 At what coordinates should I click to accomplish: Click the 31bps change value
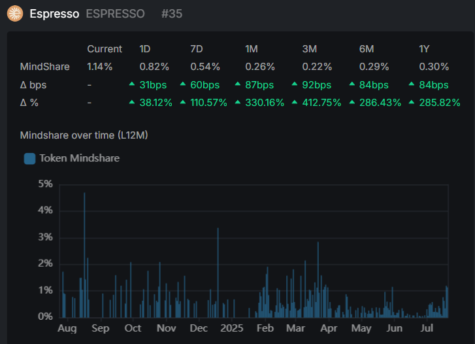point(153,85)
